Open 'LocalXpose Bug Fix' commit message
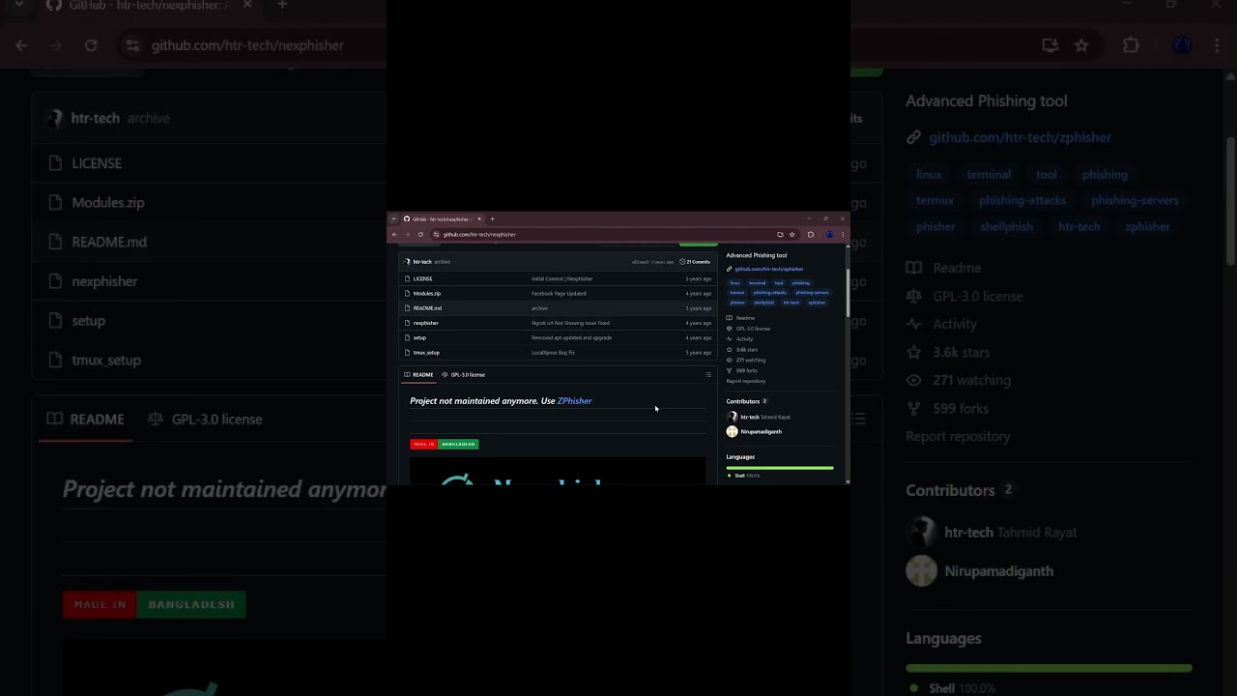The height and width of the screenshot is (696, 1237). (553, 353)
